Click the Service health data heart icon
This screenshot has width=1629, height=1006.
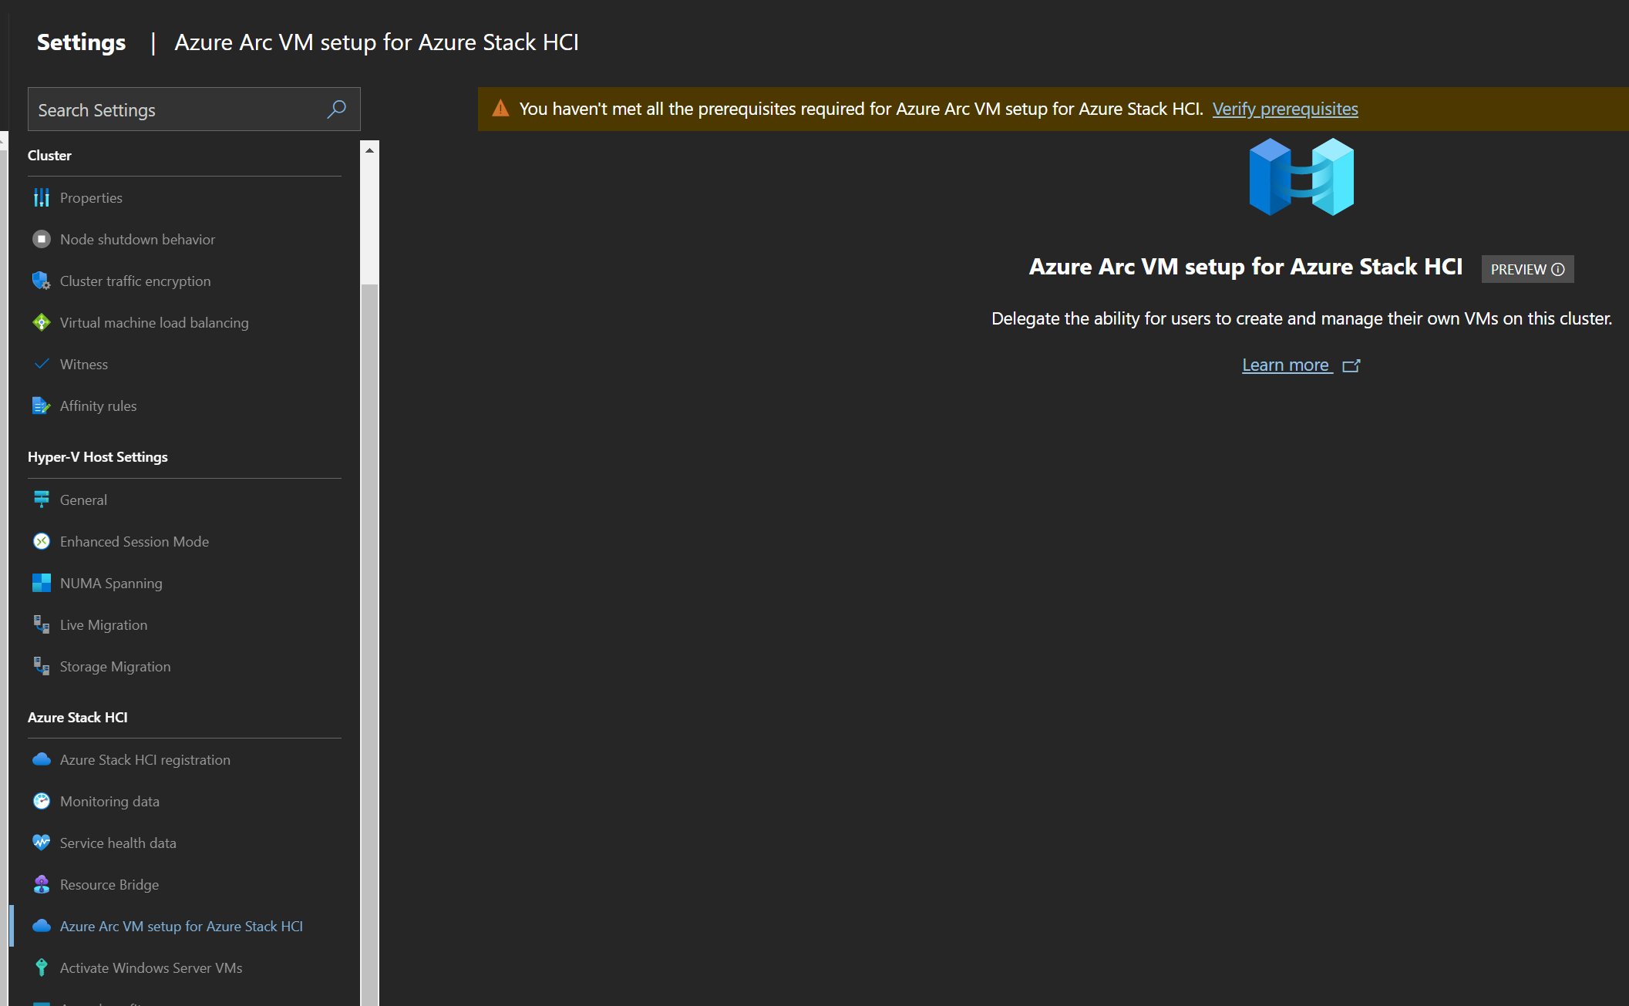[x=42, y=843]
